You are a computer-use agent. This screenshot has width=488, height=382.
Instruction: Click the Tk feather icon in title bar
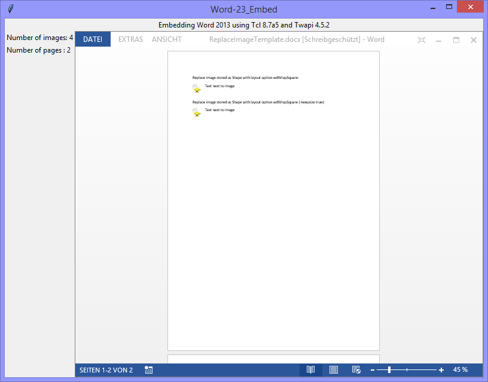11,9
